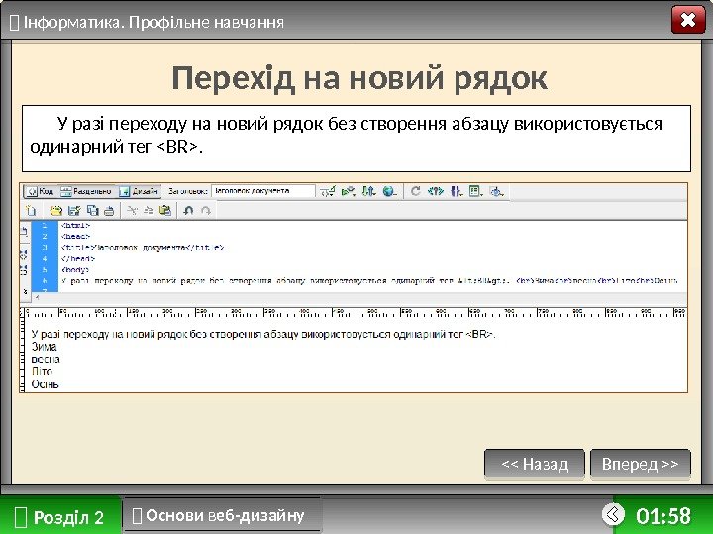Click the Cut scissors icon
Image resolution: width=713 pixels, height=534 pixels.
pos(132,211)
